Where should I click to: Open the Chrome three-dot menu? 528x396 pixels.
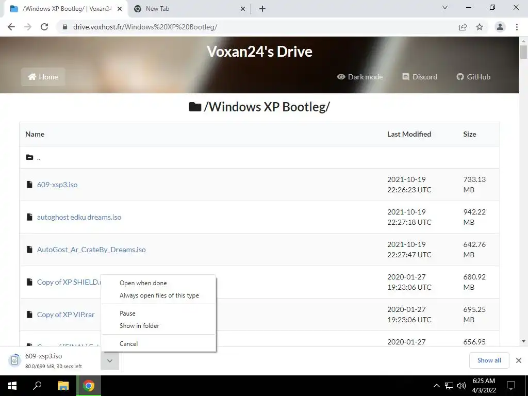click(x=517, y=27)
